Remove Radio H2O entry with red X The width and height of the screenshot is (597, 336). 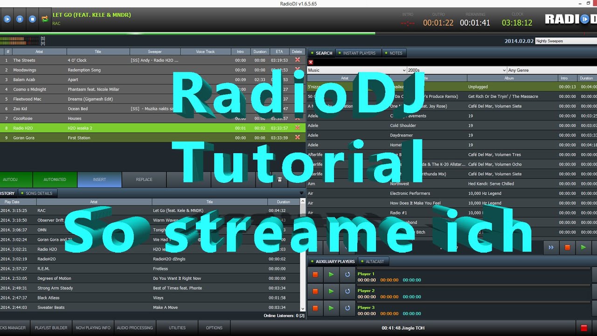[298, 128]
